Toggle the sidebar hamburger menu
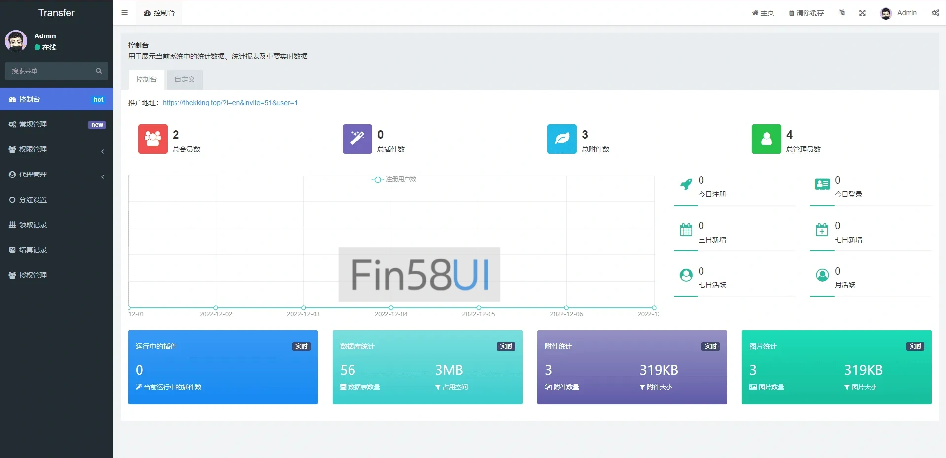 (124, 13)
